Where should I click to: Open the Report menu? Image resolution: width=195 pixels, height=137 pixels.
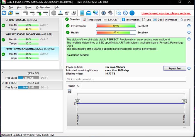[x=29, y=7]
